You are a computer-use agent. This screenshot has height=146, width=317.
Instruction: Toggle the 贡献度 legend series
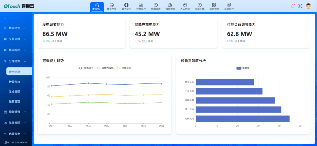tap(243, 68)
